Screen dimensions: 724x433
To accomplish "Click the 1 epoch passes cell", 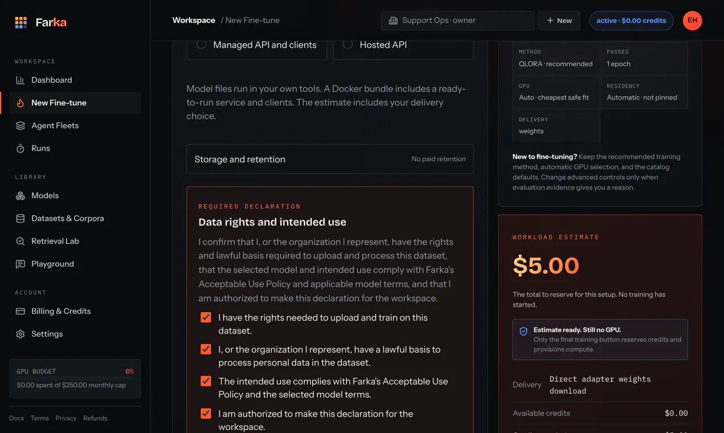I will (x=644, y=58).
